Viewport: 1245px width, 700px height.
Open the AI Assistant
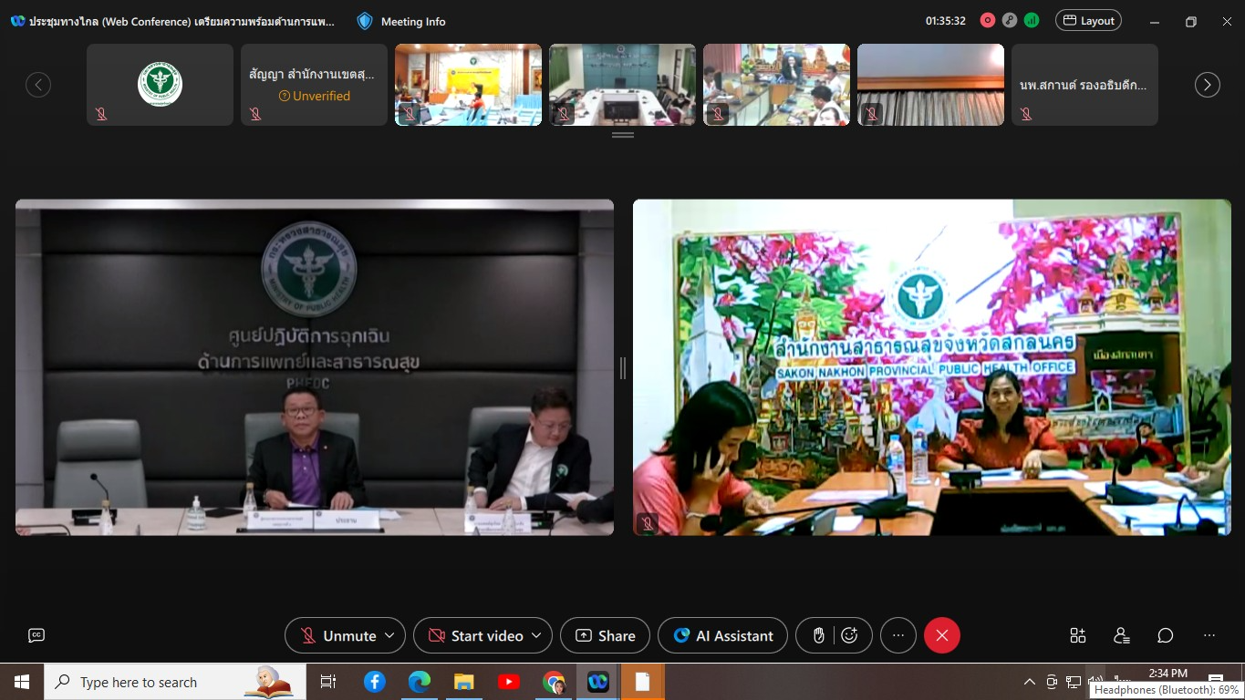[x=723, y=635]
